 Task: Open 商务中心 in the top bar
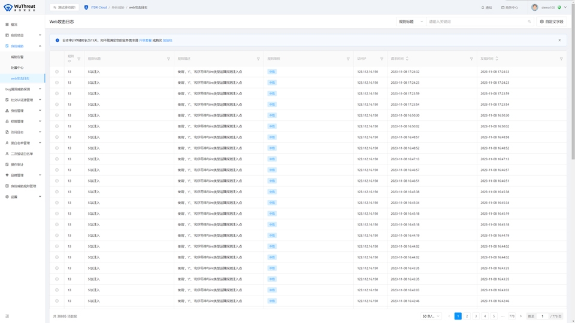(x=509, y=7)
